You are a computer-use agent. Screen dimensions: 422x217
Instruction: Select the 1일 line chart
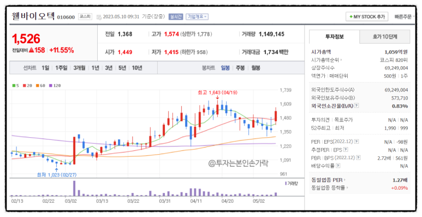coord(45,68)
